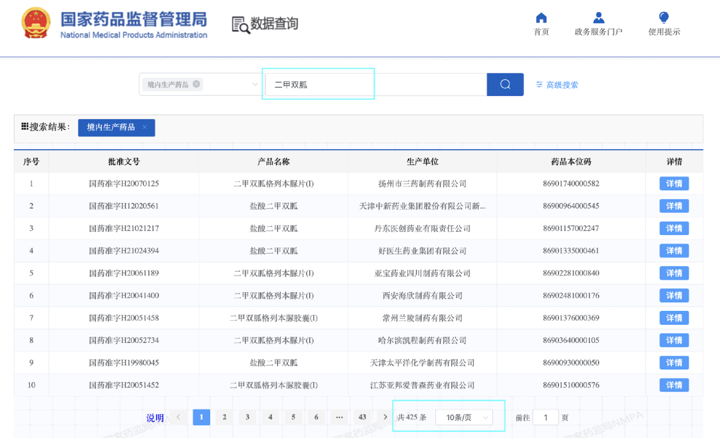The image size is (720, 444).
Task: Go to page 6
Action: 316,417
